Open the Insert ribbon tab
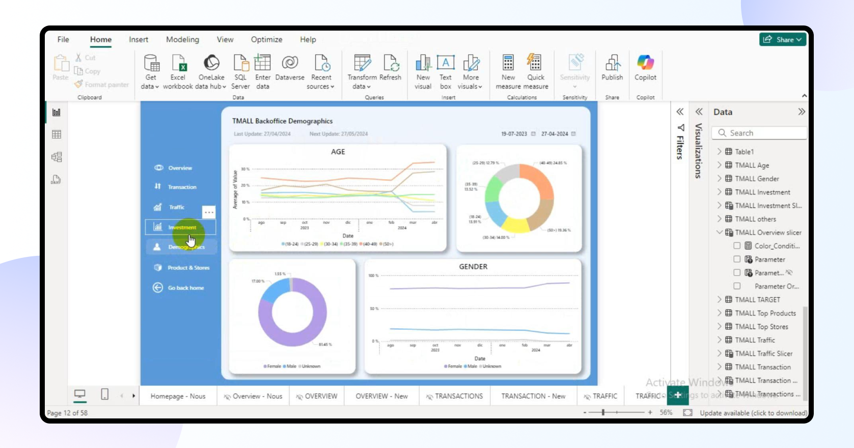 tap(139, 39)
